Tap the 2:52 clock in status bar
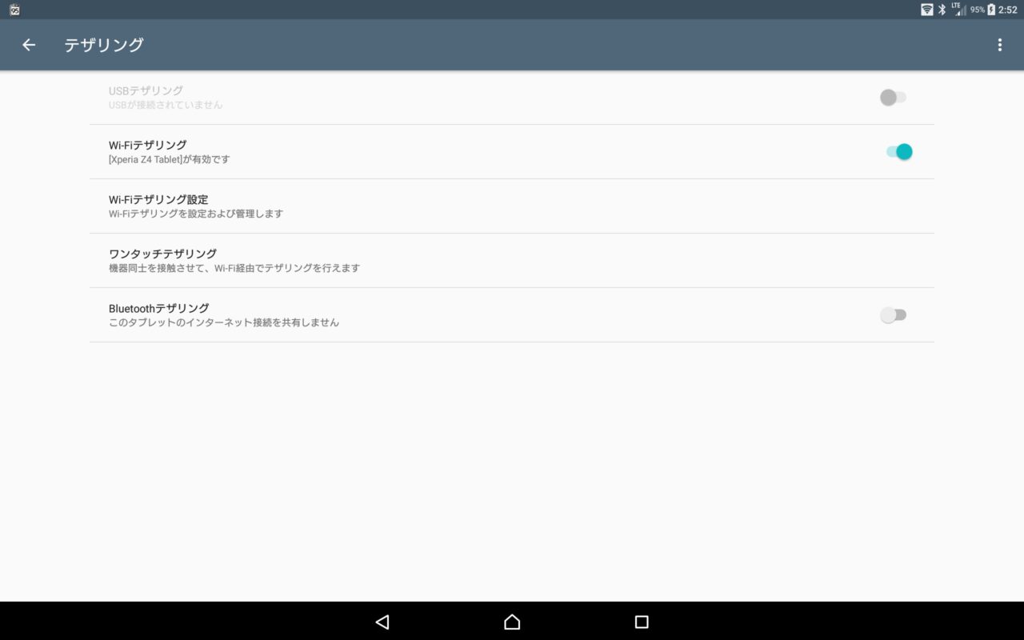Image resolution: width=1024 pixels, height=640 pixels. pos(1007,10)
